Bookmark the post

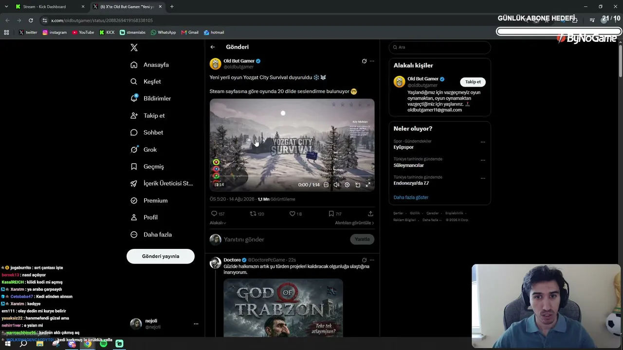click(x=331, y=214)
